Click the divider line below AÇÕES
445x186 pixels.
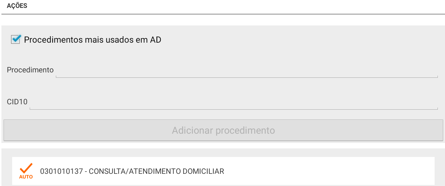(223, 14)
